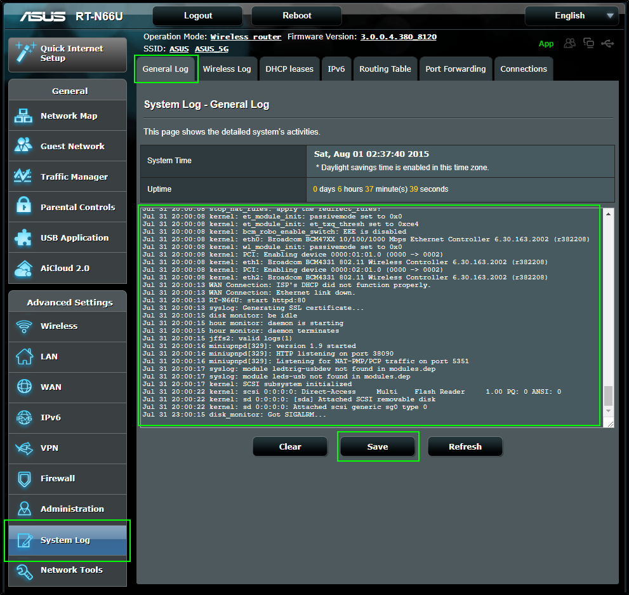Open the AiCloud 2.0 cloud icon

pos(23,268)
